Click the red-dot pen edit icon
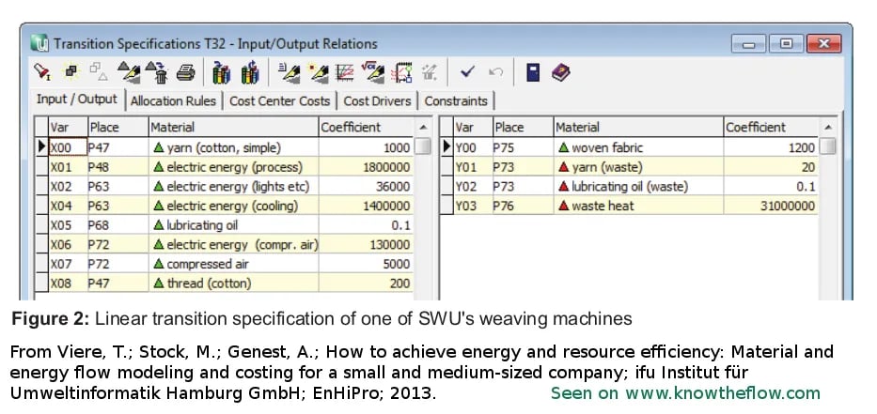 (319, 72)
